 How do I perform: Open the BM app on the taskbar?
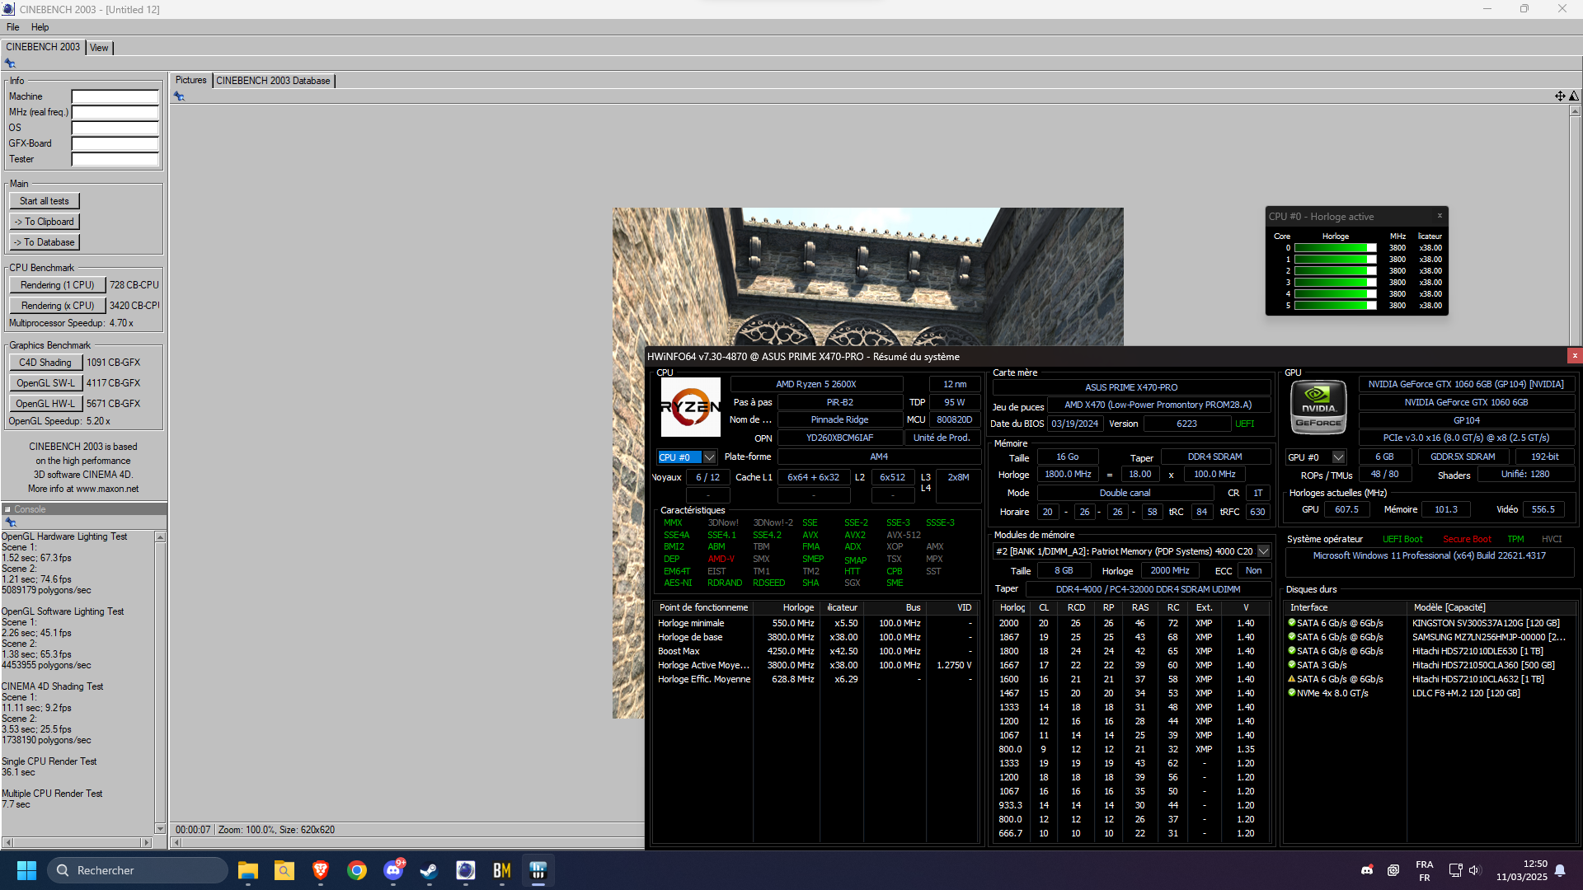click(x=502, y=870)
